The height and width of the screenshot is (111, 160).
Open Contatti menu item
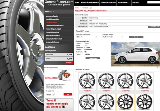(x=136, y=2)
